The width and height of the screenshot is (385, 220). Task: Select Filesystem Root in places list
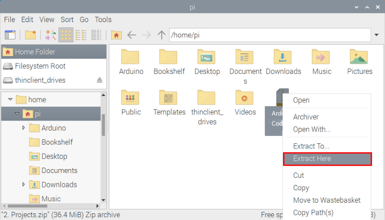54,66
